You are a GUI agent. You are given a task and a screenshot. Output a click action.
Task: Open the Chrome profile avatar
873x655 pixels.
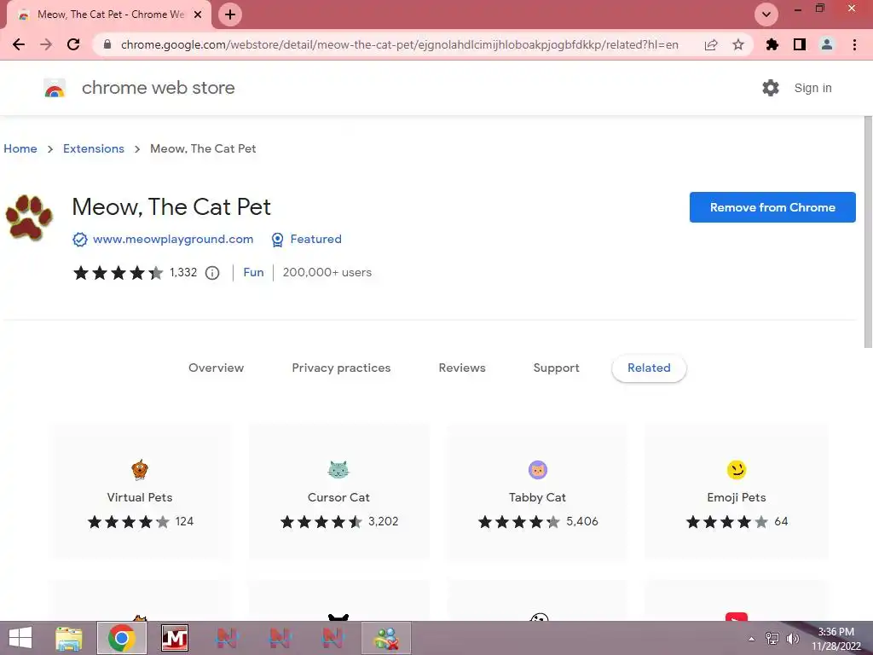click(x=827, y=44)
